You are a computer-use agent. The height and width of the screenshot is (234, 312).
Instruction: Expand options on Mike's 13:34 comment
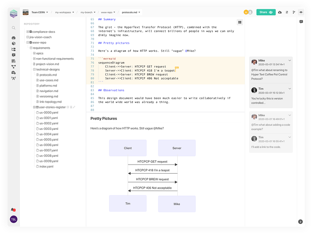tap(290, 60)
